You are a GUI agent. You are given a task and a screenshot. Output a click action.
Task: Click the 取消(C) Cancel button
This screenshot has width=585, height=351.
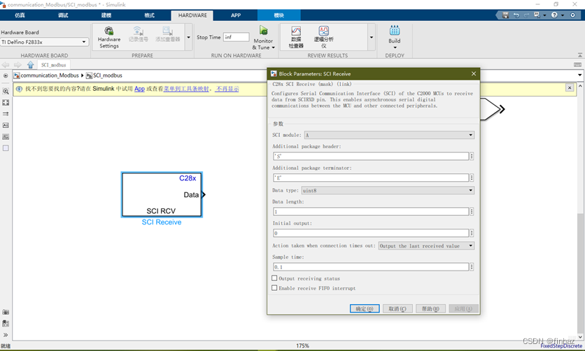(397, 308)
